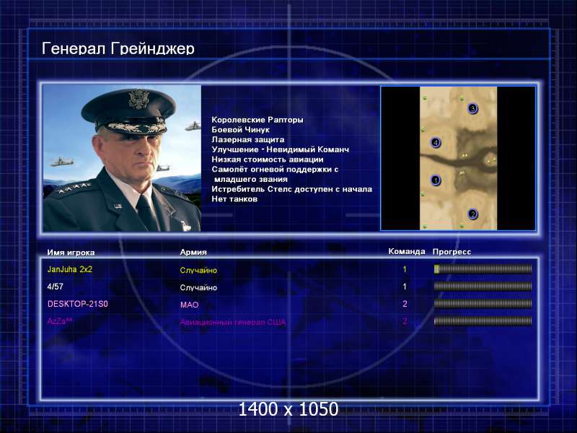Click the loading progress bar for AzZa^^
Viewport: 577px width, 433px height.
483,321
